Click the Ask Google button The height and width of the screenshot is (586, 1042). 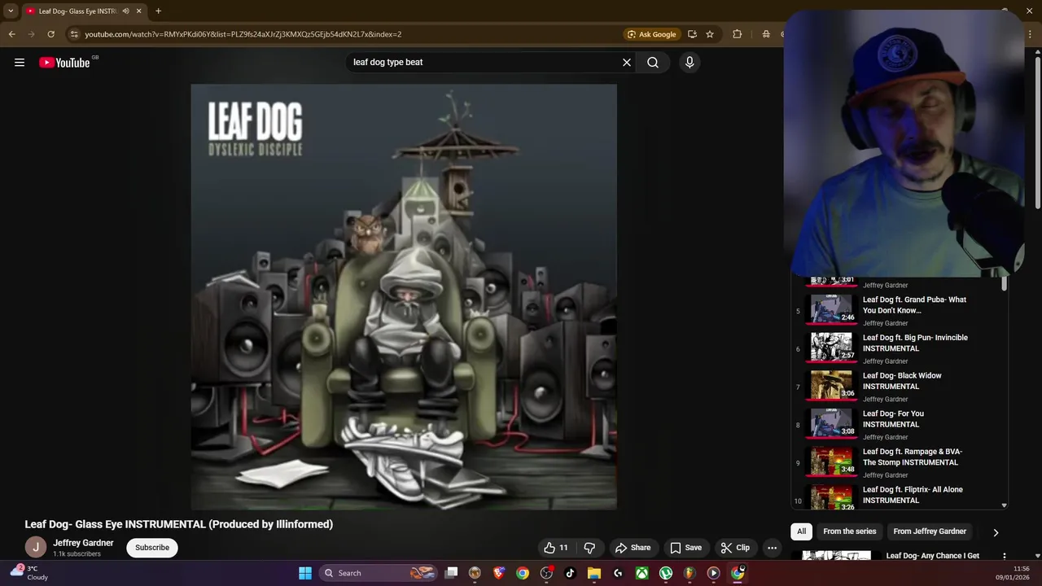coord(651,34)
